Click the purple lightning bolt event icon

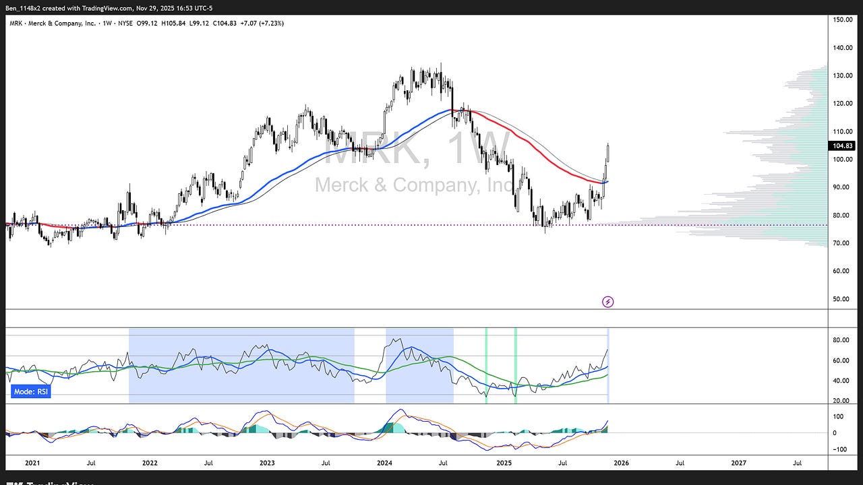point(607,302)
